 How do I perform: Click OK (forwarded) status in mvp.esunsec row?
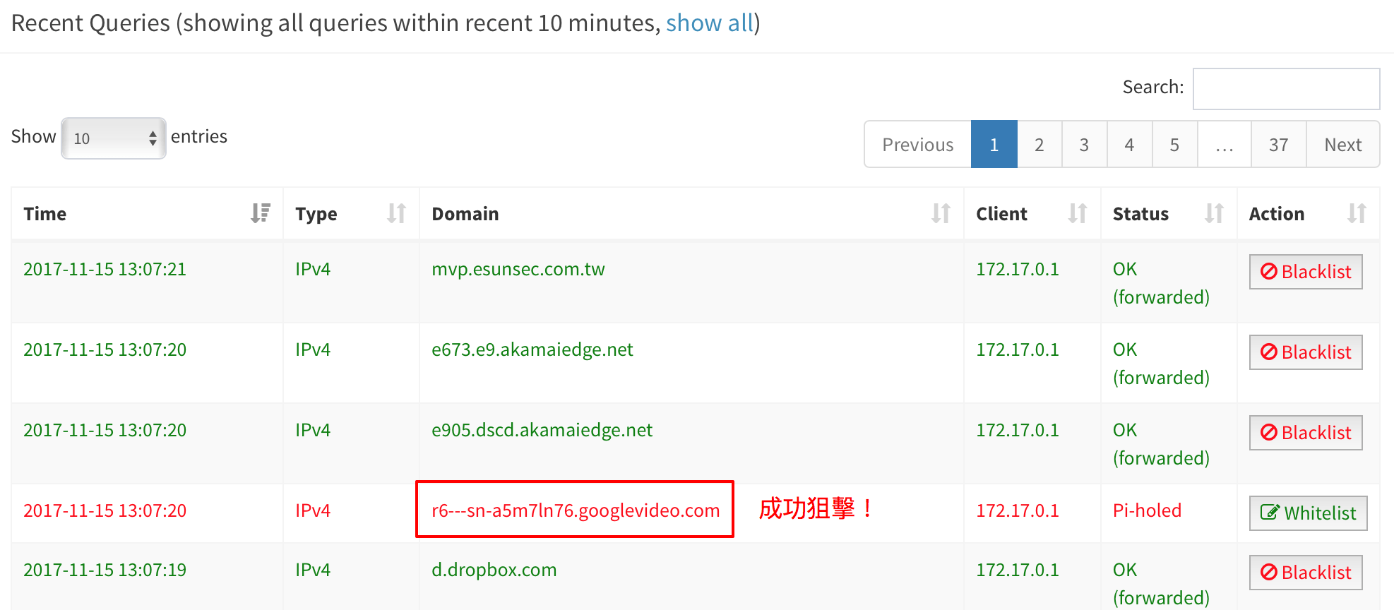[1161, 283]
